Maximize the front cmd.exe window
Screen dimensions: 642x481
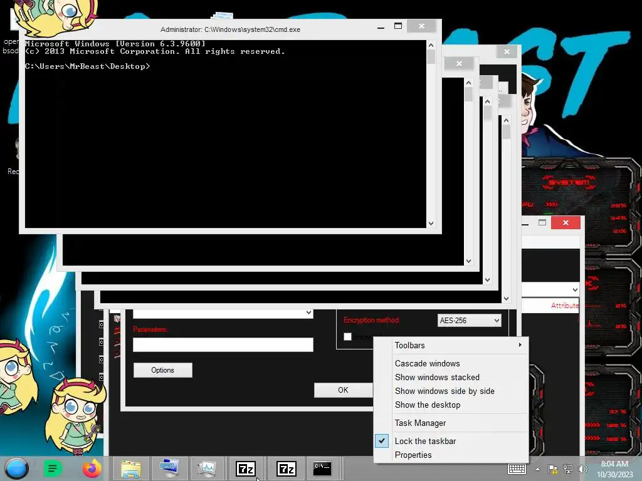click(x=398, y=26)
